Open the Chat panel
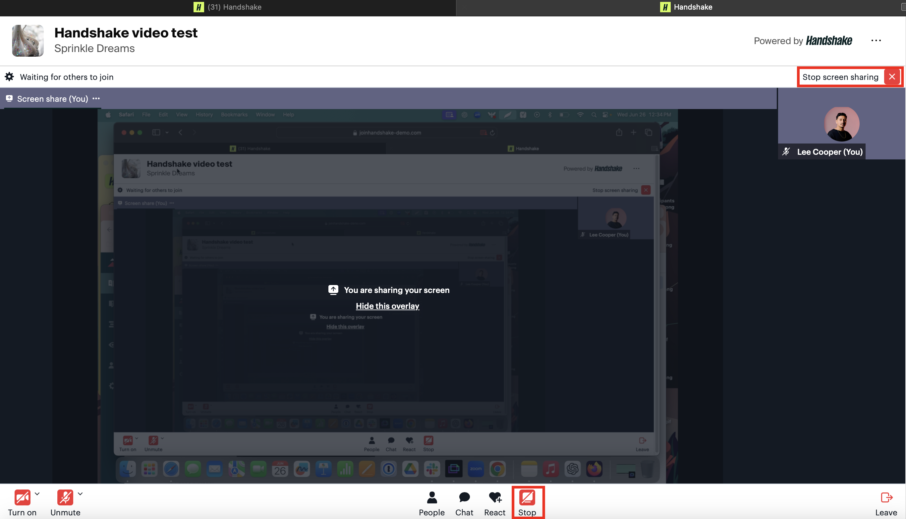The height and width of the screenshot is (519, 906). coord(464,503)
